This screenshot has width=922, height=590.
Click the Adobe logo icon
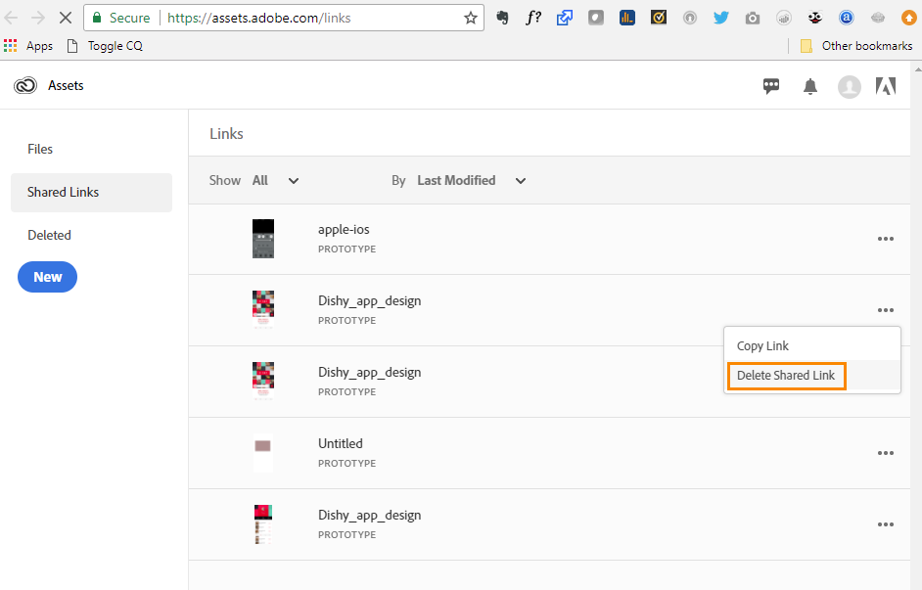(886, 86)
